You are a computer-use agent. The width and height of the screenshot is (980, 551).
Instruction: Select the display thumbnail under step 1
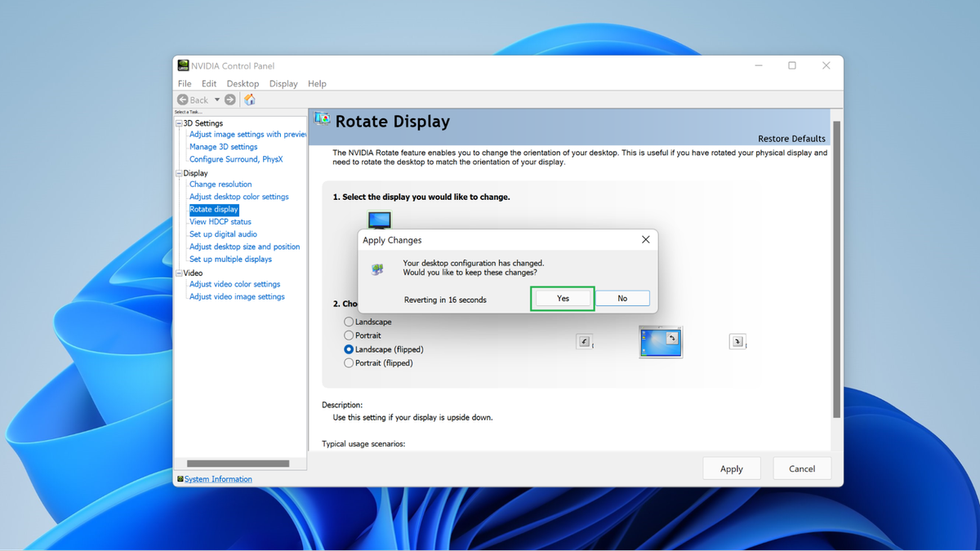[379, 219]
